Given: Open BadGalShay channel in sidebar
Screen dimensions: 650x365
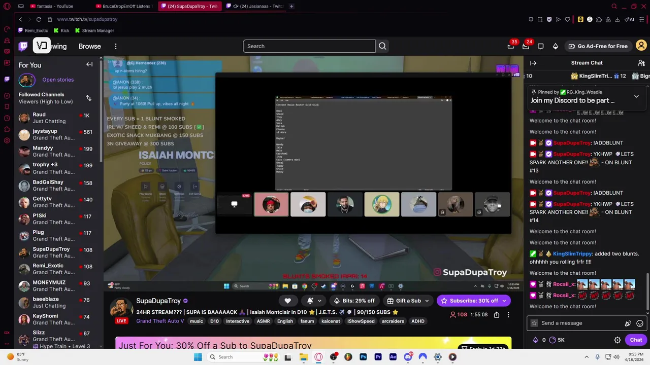Looking at the screenshot, I should pos(58,185).
